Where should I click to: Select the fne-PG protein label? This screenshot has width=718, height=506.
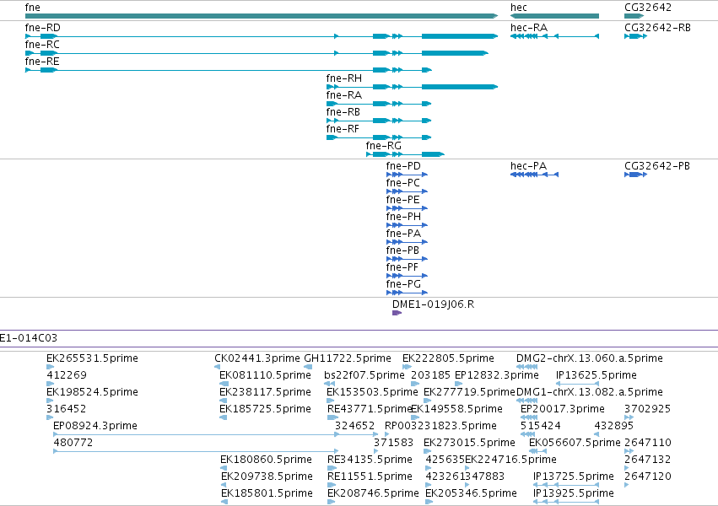(x=403, y=284)
